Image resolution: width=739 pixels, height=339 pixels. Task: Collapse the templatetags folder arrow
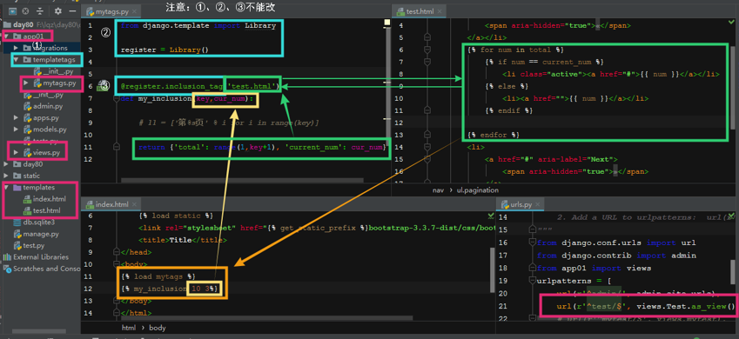coord(16,60)
